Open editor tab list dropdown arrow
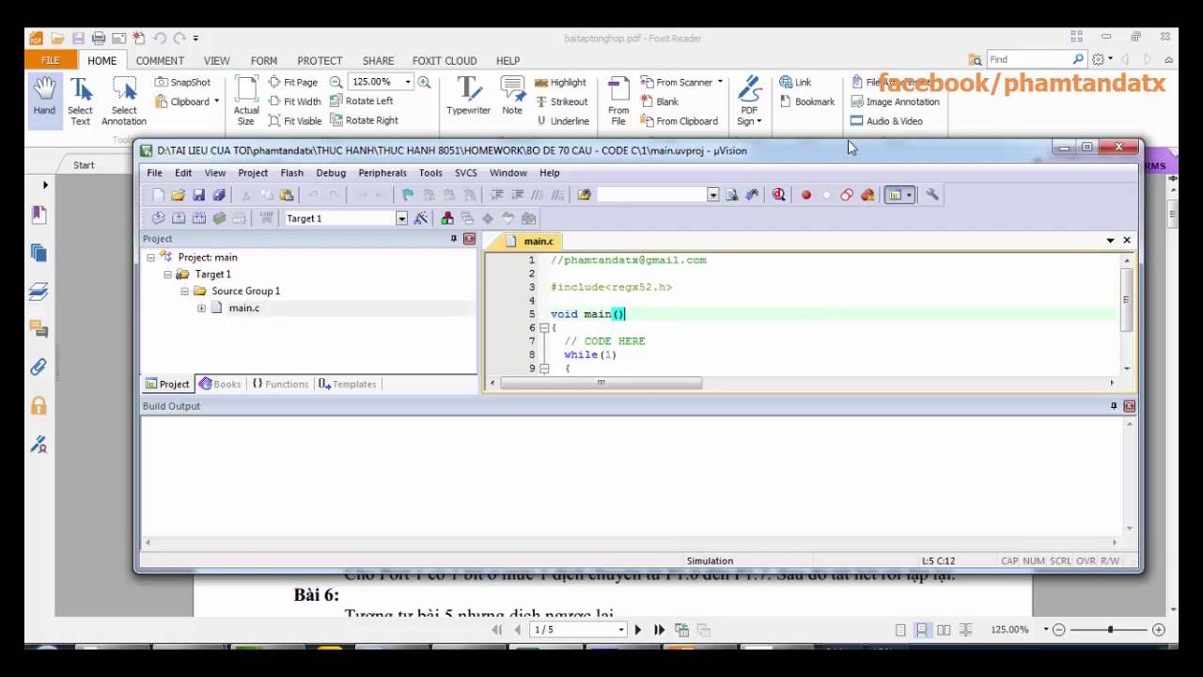 pyautogui.click(x=1110, y=241)
